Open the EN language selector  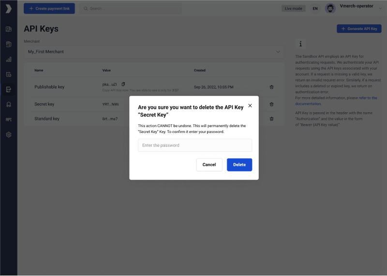coord(315,9)
